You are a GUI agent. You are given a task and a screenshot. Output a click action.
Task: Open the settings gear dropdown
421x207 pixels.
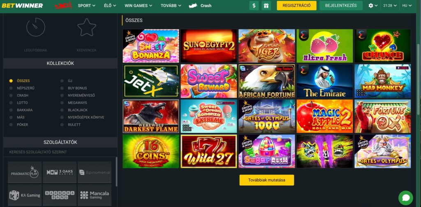pyautogui.click(x=373, y=5)
